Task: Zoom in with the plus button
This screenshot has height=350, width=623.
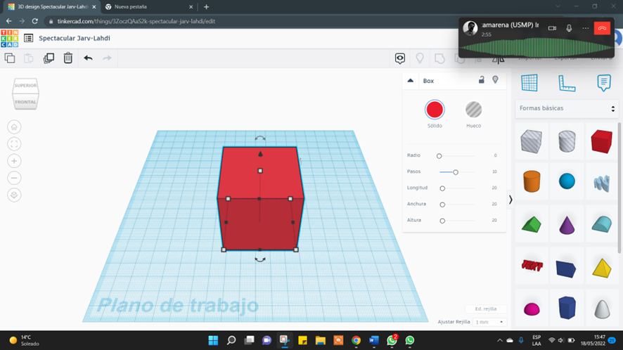Action: tap(14, 161)
